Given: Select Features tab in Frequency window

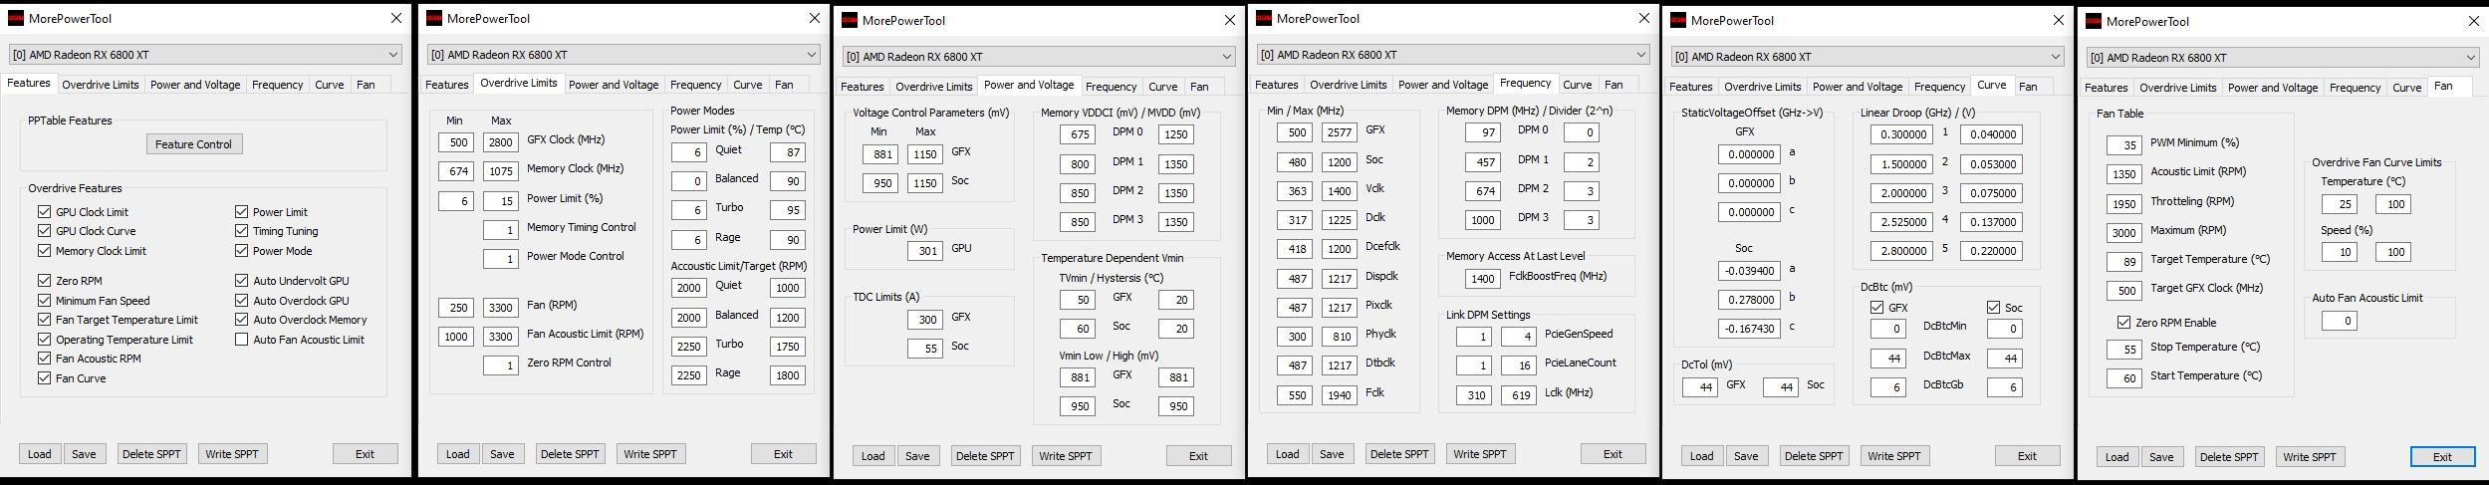Looking at the screenshot, I should (1277, 85).
